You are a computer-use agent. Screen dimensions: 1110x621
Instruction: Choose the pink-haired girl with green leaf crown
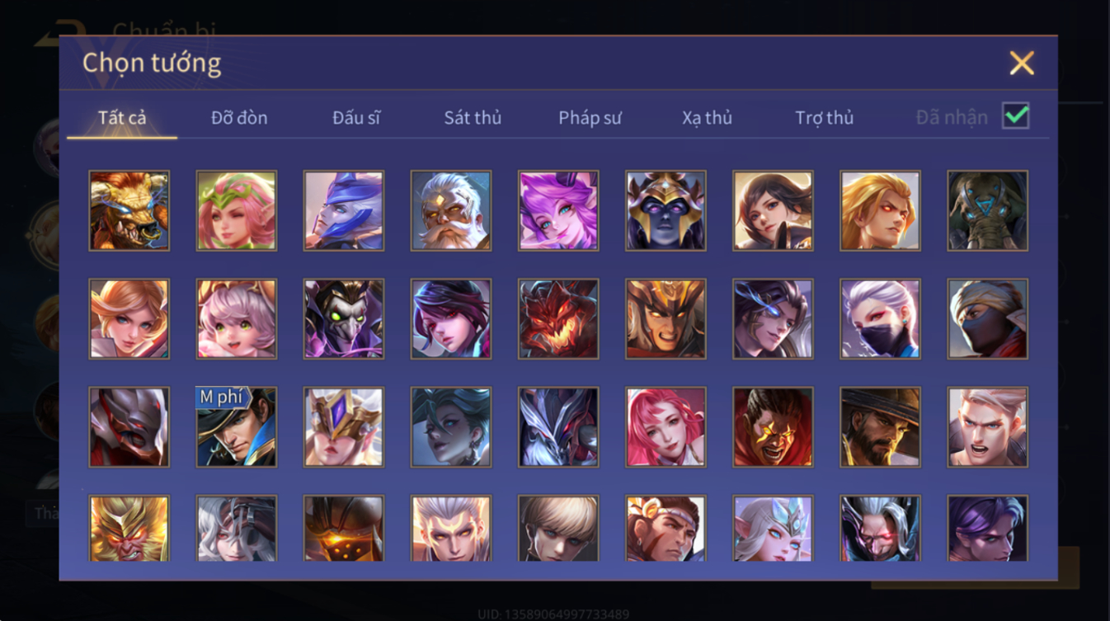(237, 210)
